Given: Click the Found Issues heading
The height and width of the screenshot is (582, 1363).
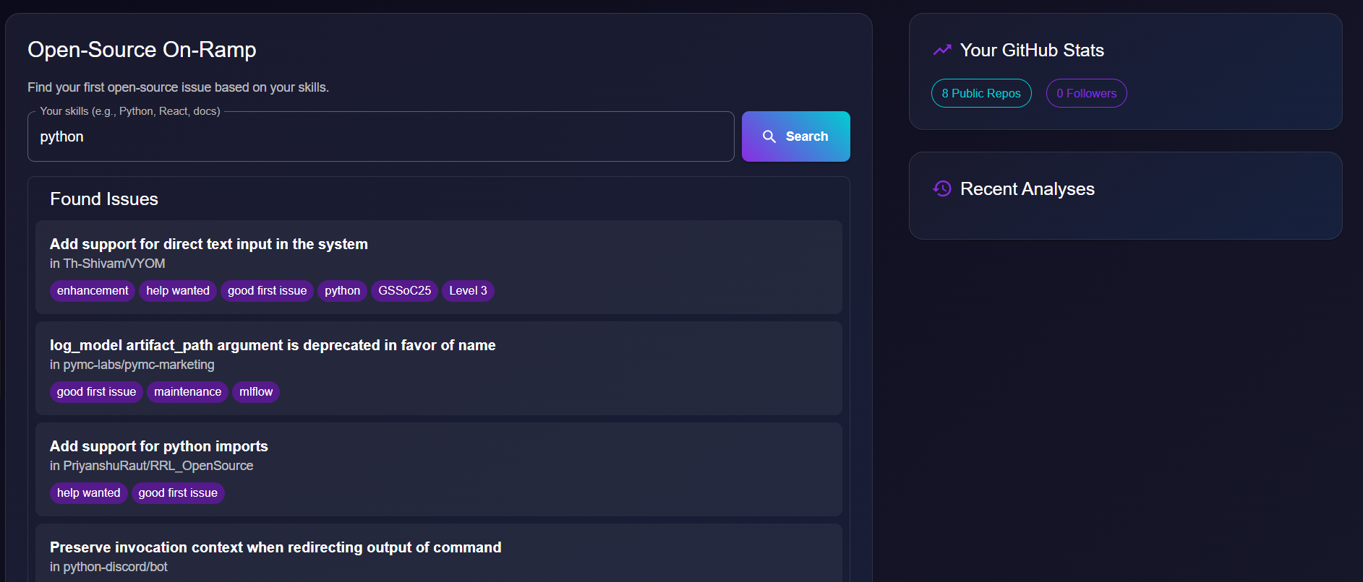Looking at the screenshot, I should (104, 199).
